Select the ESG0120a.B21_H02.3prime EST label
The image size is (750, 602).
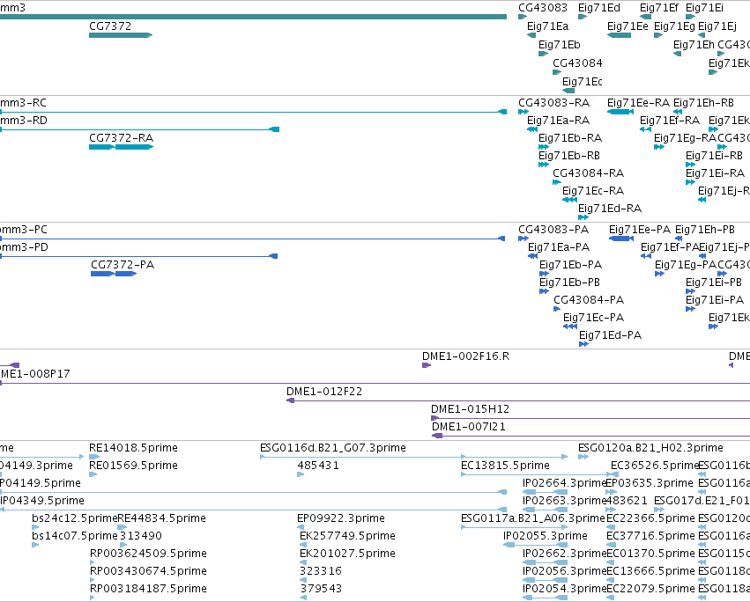[650, 448]
